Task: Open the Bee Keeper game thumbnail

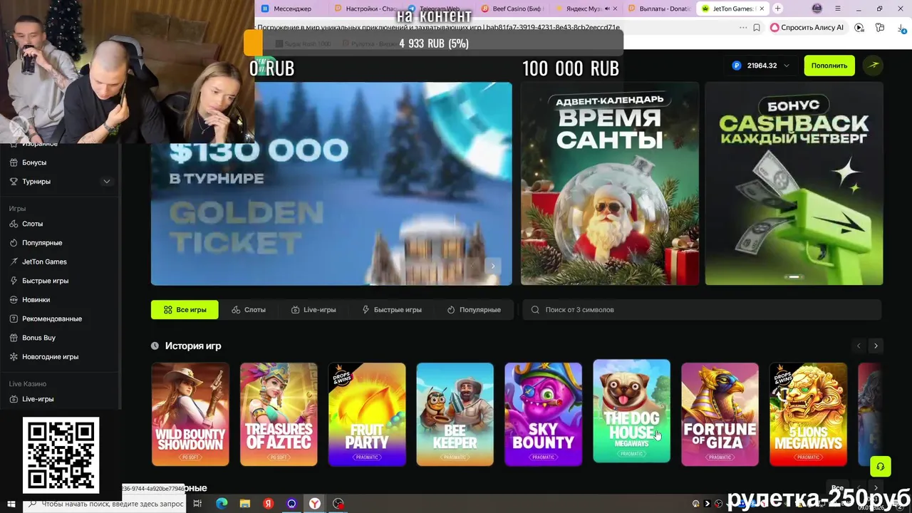Action: (455, 414)
